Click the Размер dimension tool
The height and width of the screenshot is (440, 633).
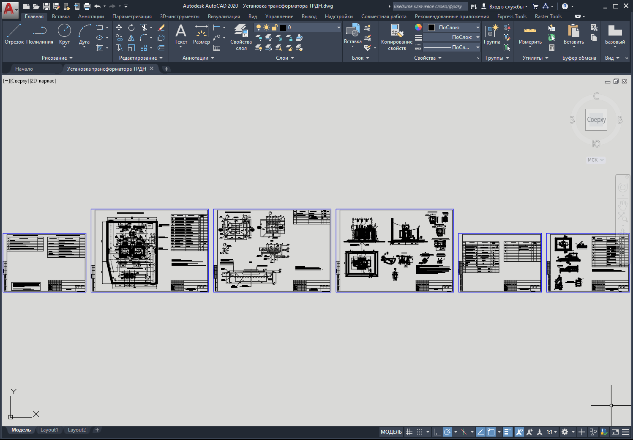202,34
